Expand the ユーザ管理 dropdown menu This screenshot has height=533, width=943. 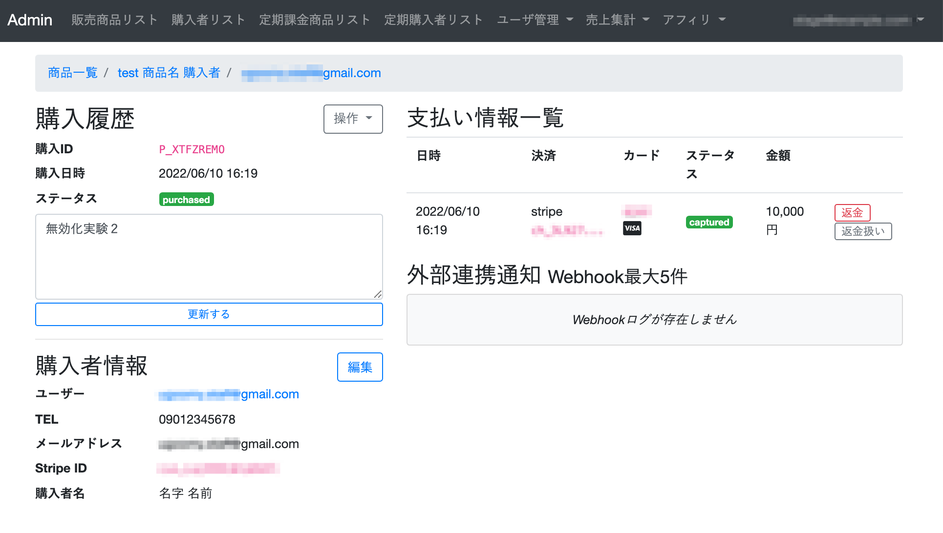535,20
